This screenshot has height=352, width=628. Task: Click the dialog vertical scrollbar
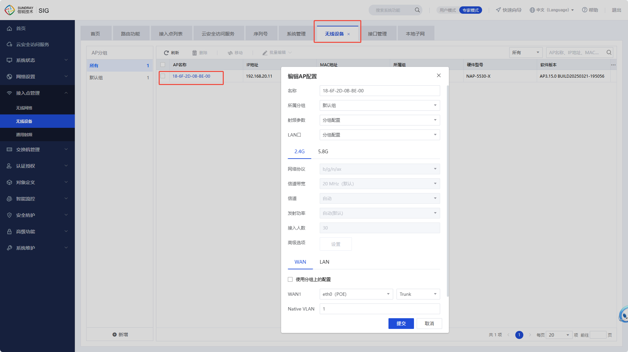pos(448,191)
